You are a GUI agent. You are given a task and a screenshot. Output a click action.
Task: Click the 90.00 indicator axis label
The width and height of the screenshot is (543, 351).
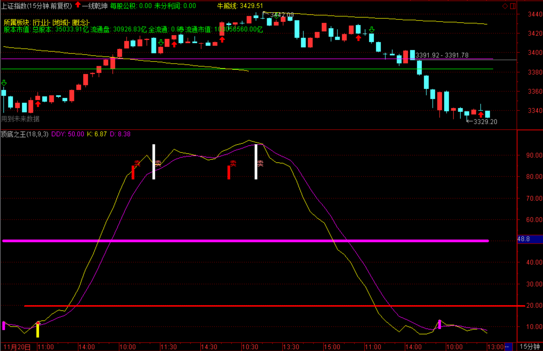[x=534, y=155]
